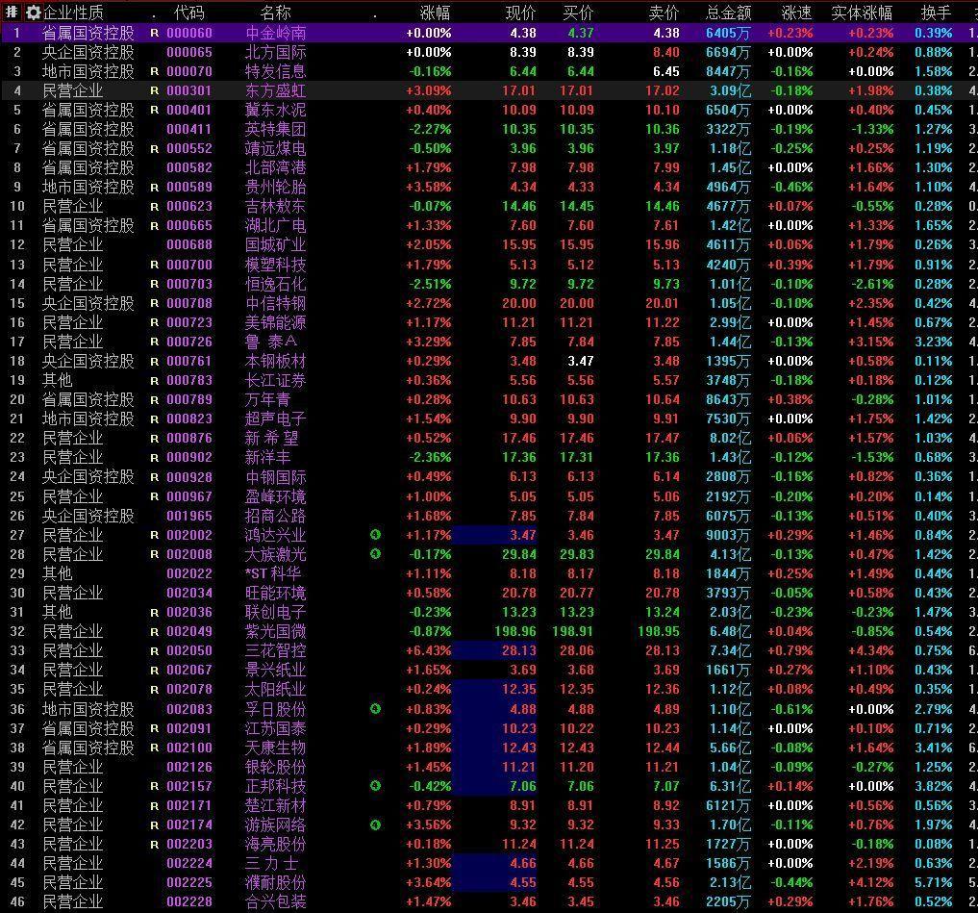Click the 卖价 value 20.01 for 中信特钢
Viewport: 978px width, 913px height.
click(663, 303)
